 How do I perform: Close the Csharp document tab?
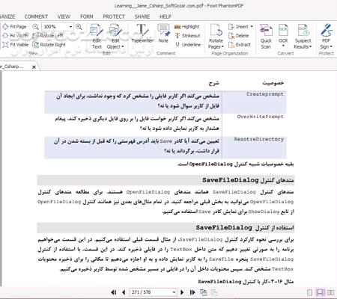click(x=34, y=67)
